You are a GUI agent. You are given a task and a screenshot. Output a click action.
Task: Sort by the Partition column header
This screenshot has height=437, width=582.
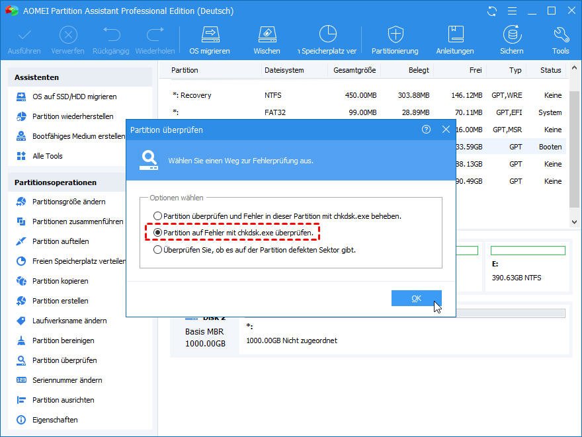coord(185,70)
